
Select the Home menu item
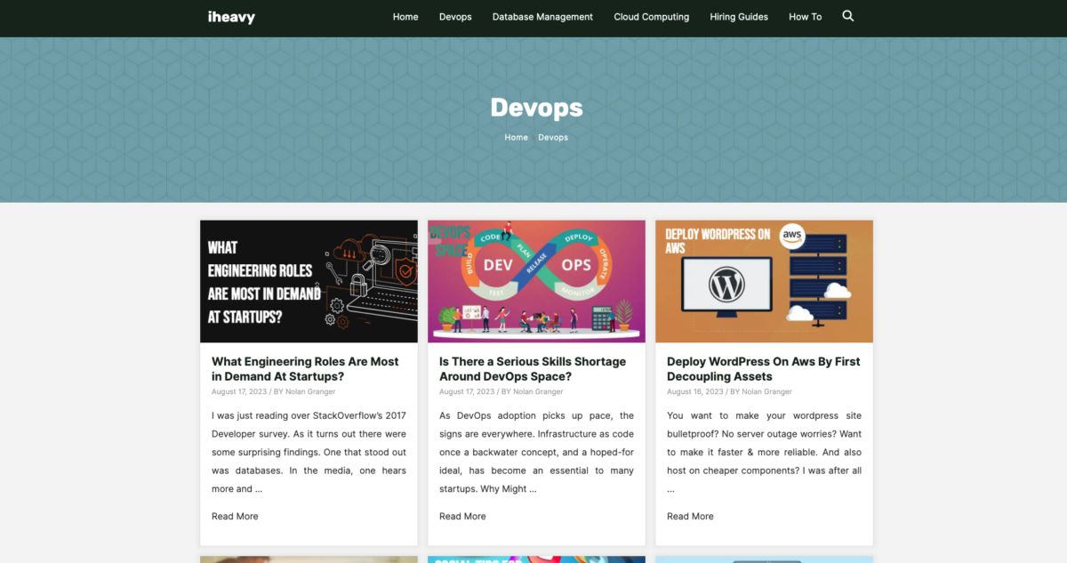(x=405, y=16)
